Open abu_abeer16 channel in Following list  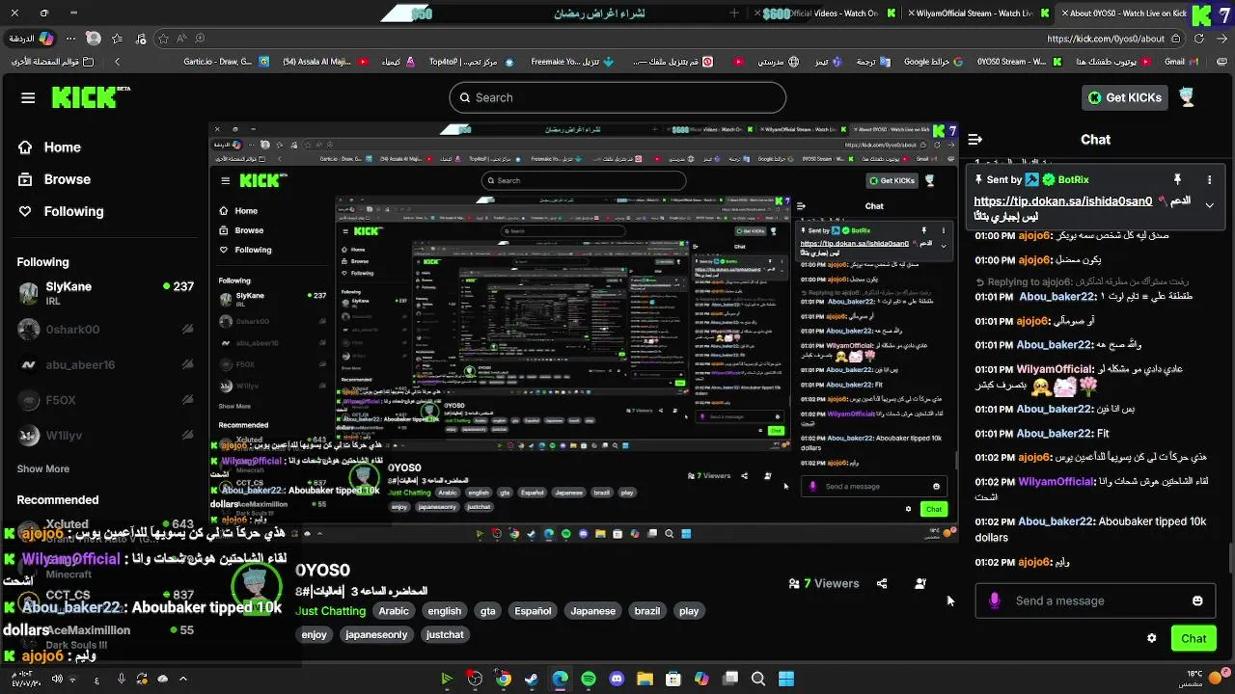click(105, 364)
